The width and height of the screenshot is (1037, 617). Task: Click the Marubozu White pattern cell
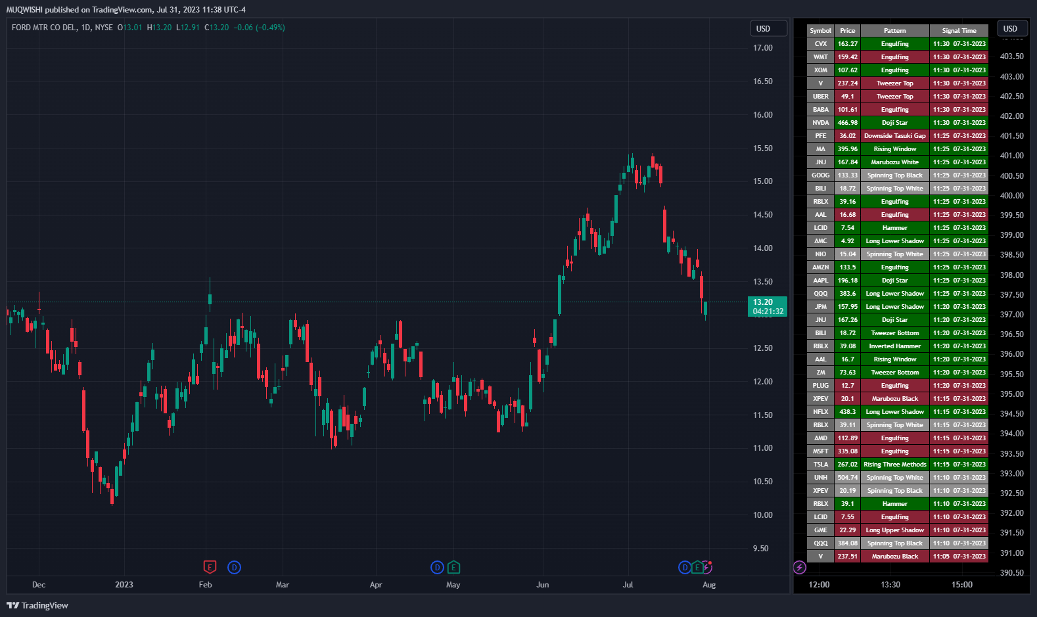pyautogui.click(x=895, y=162)
